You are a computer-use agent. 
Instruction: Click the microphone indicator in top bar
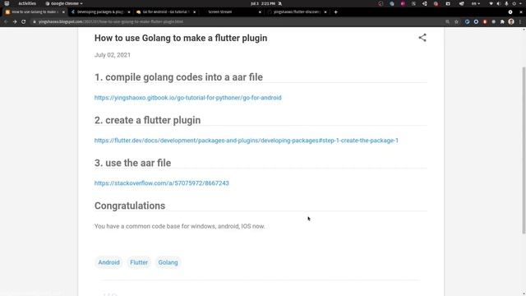(x=506, y=3)
